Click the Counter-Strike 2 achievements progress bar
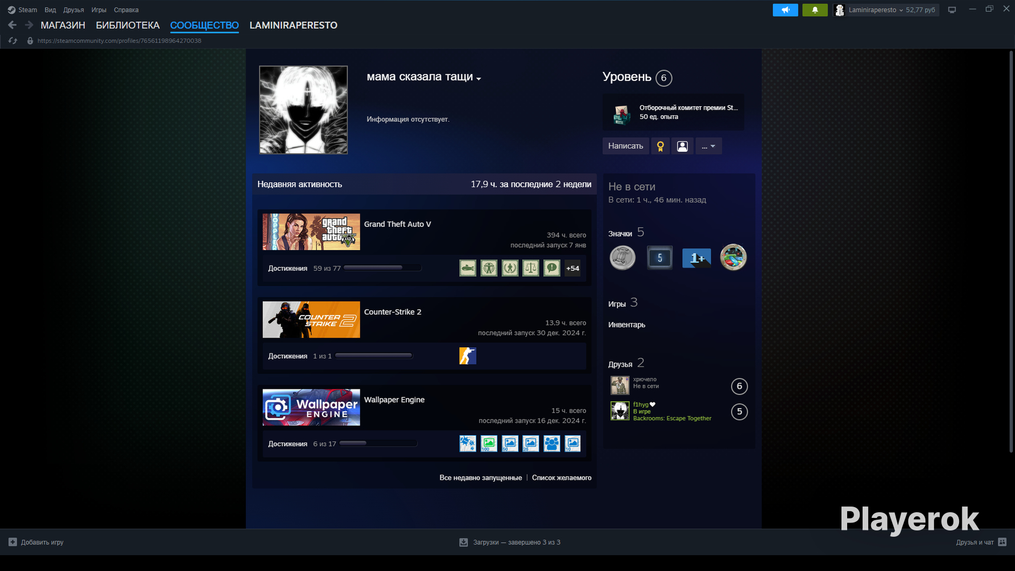The width and height of the screenshot is (1015, 571). (x=374, y=356)
